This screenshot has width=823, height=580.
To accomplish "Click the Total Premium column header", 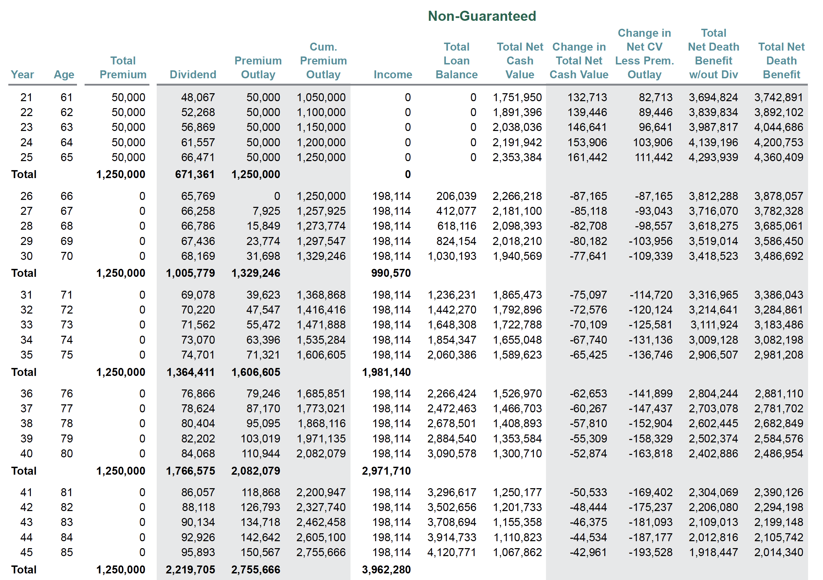I will point(123,67).
